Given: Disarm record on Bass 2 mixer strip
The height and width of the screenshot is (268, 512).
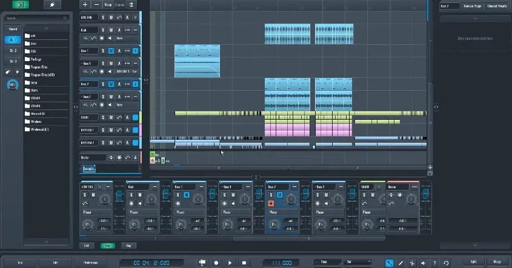Looking at the screenshot, I should tap(271, 203).
